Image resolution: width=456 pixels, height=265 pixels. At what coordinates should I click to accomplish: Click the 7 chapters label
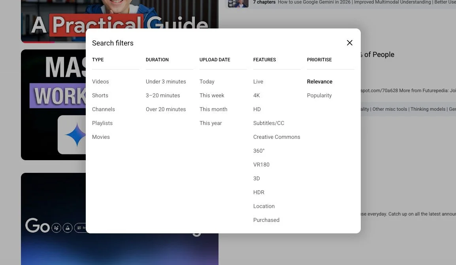[264, 2]
